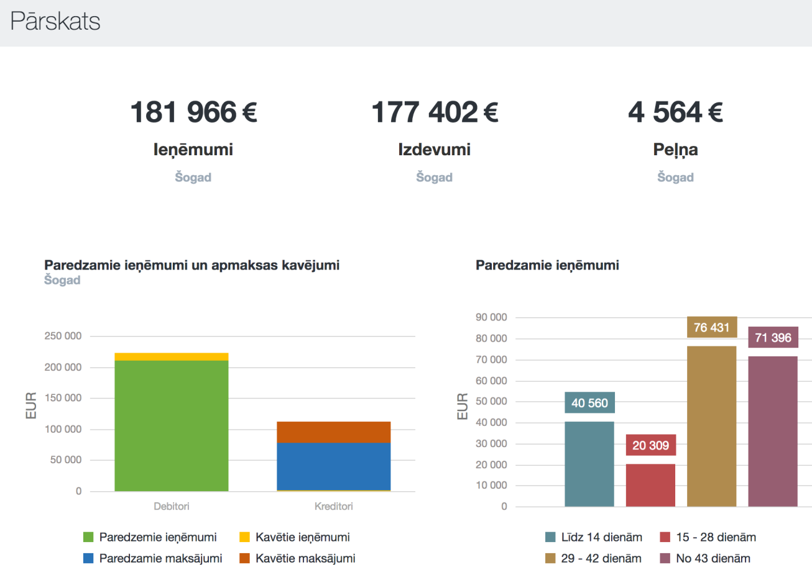Toggle teal Līdz 14 dienām legend swatch
Image resolution: width=812 pixels, height=565 pixels.
(x=550, y=537)
